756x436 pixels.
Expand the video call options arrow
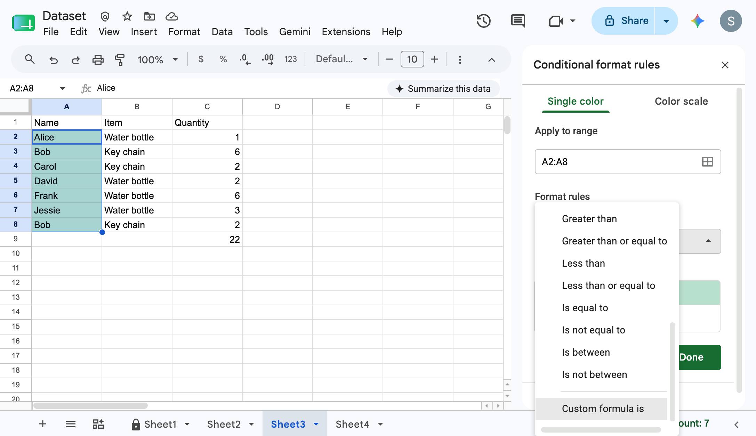point(572,21)
